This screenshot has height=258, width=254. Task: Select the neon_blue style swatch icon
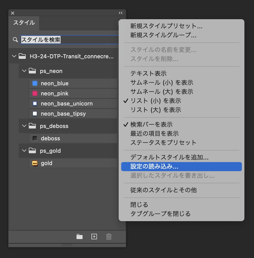[35, 83]
